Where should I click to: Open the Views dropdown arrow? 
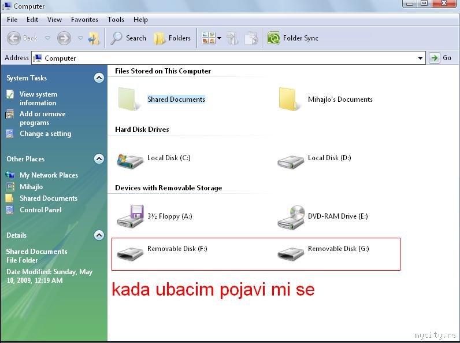click(x=219, y=38)
